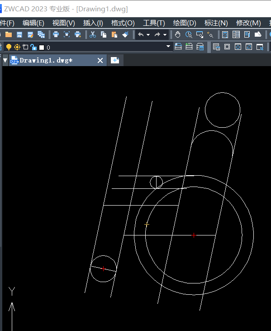Click the Open file folder icon
Image resolution: width=271 pixels, height=331 pixels.
click(9, 34)
